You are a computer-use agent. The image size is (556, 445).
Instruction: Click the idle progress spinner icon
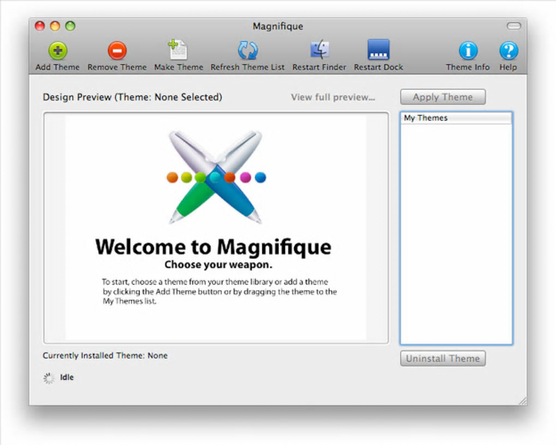[x=49, y=378]
